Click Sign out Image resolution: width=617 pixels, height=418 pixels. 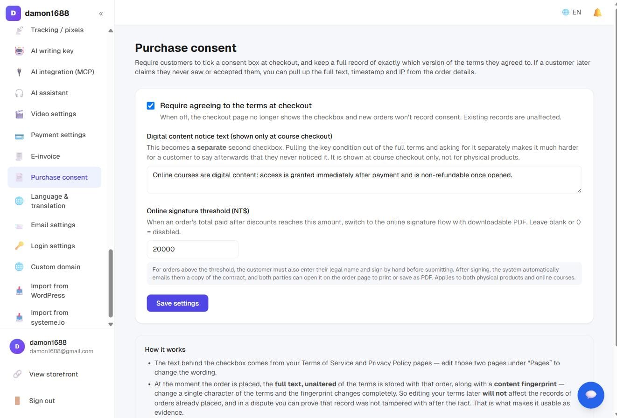(42, 401)
